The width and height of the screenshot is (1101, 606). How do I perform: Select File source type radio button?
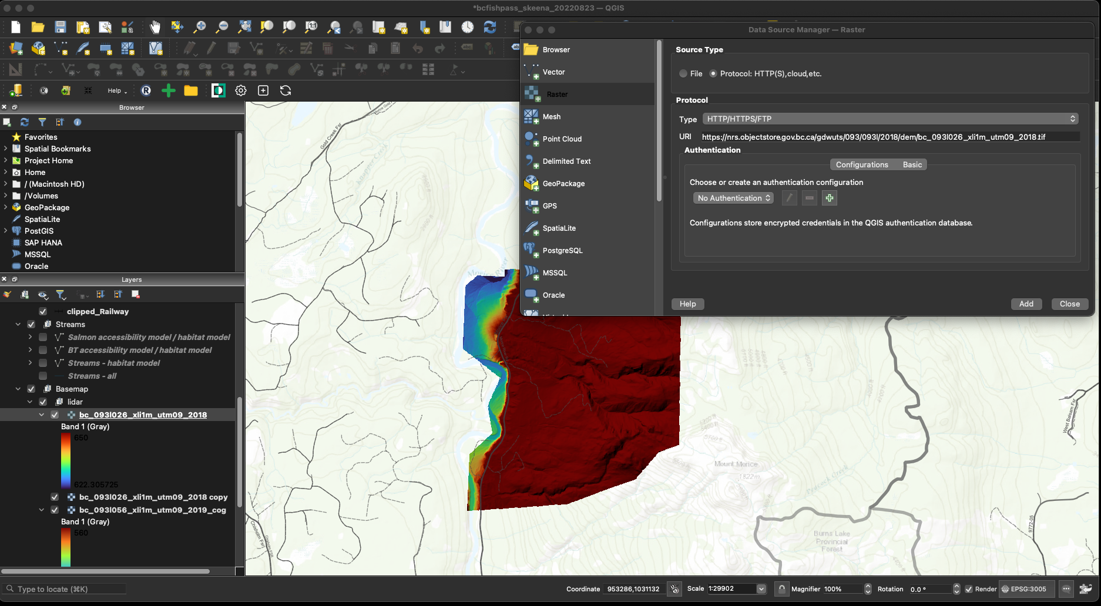(683, 73)
